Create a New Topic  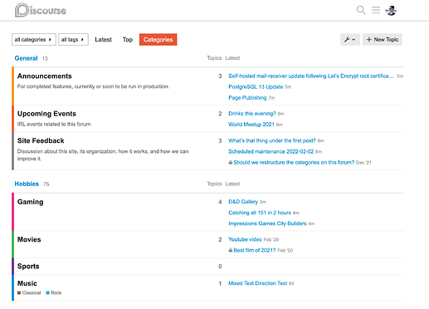(x=383, y=40)
